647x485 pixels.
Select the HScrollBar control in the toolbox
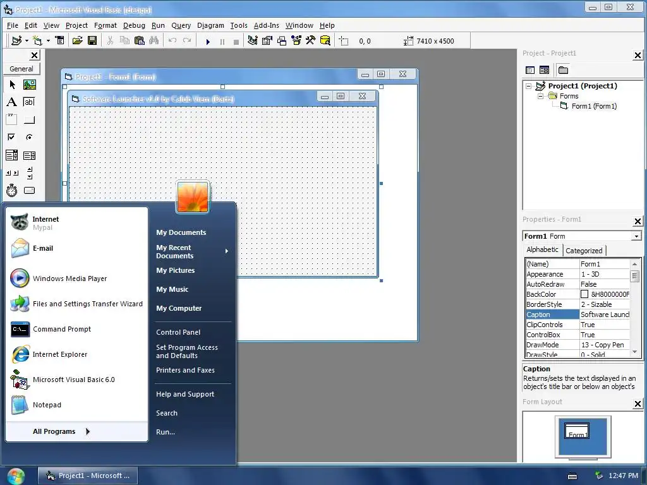pyautogui.click(x=12, y=173)
